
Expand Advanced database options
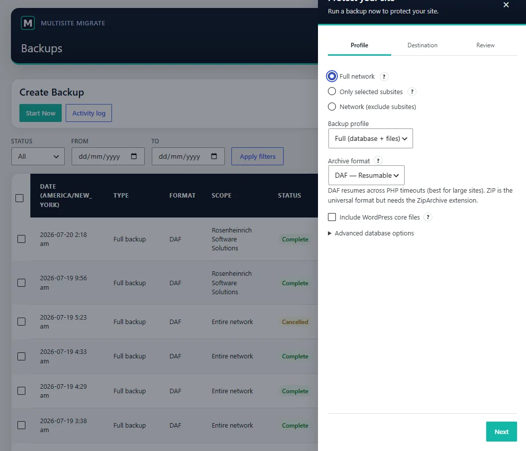[x=371, y=233]
